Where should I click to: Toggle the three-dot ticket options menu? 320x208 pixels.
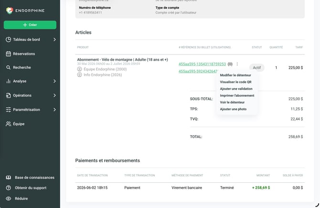237,64
